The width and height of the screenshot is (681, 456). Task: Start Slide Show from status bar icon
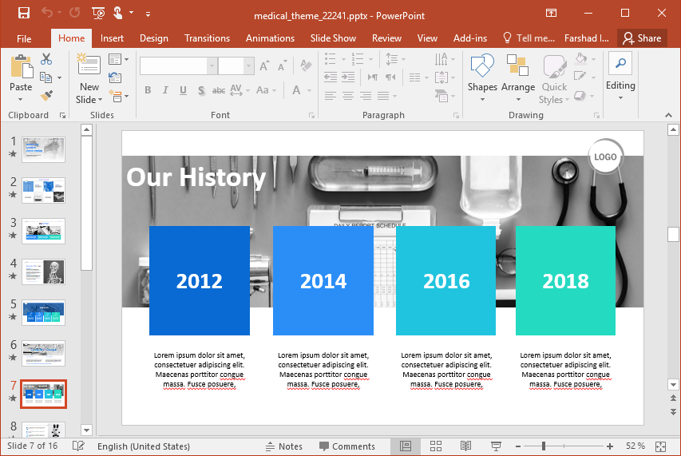coord(496,446)
